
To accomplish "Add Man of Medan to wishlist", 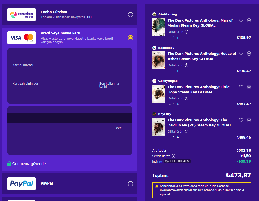I will [241, 20].
